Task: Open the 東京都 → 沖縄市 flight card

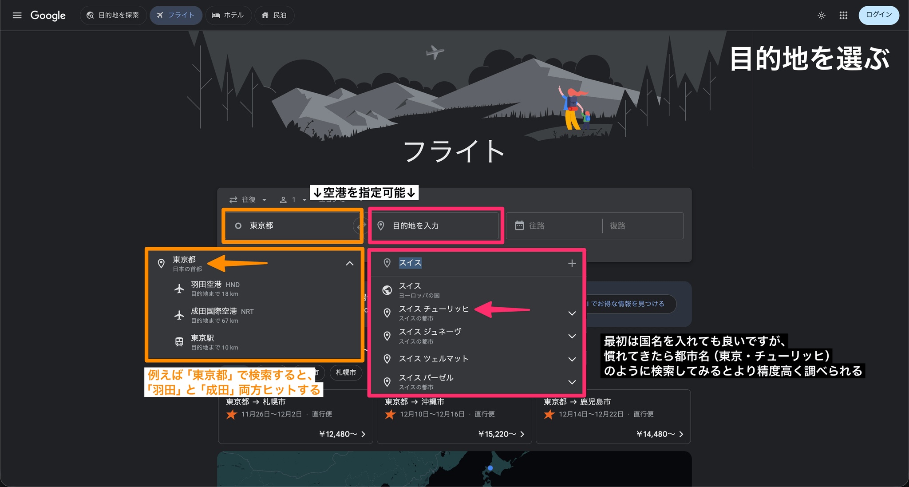Action: tap(454, 417)
